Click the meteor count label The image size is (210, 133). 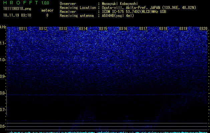47,10
